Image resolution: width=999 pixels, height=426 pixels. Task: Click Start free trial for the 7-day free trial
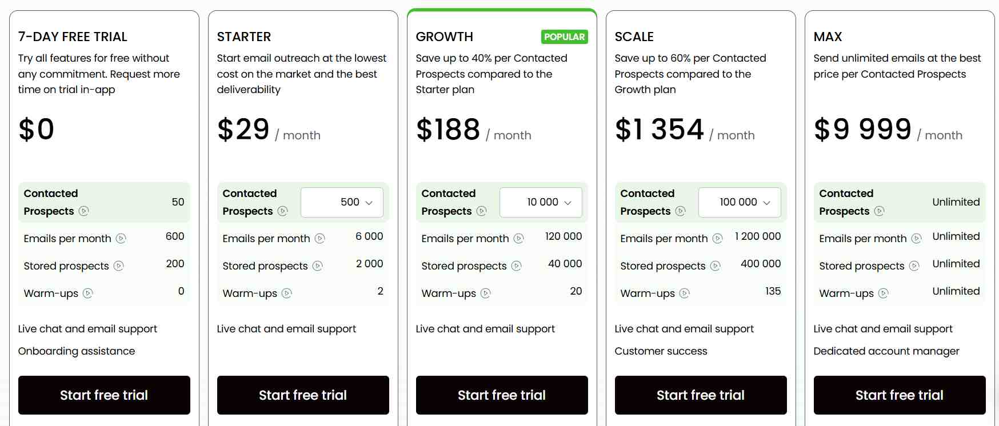point(104,395)
